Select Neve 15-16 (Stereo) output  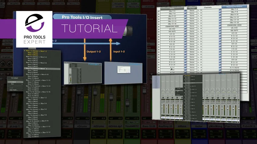tap(38, 92)
